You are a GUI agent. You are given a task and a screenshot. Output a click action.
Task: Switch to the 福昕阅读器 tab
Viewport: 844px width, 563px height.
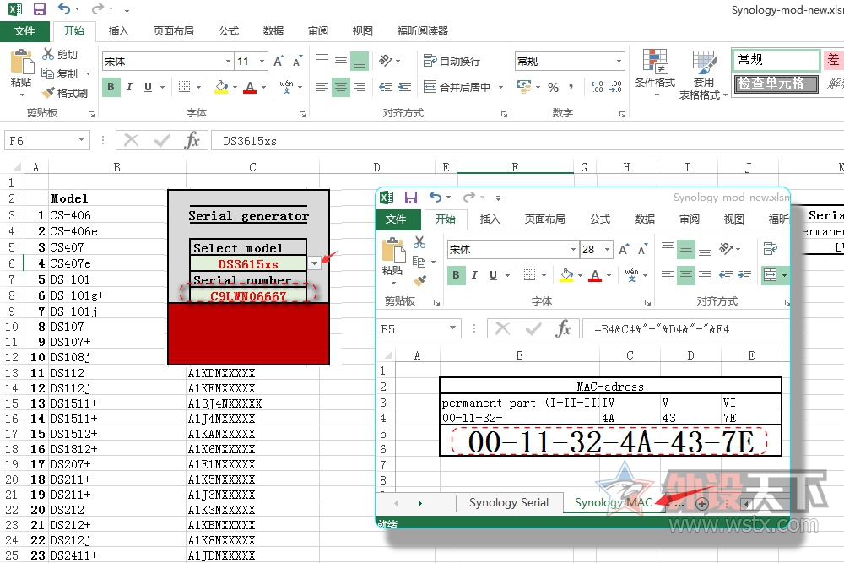[x=423, y=31]
